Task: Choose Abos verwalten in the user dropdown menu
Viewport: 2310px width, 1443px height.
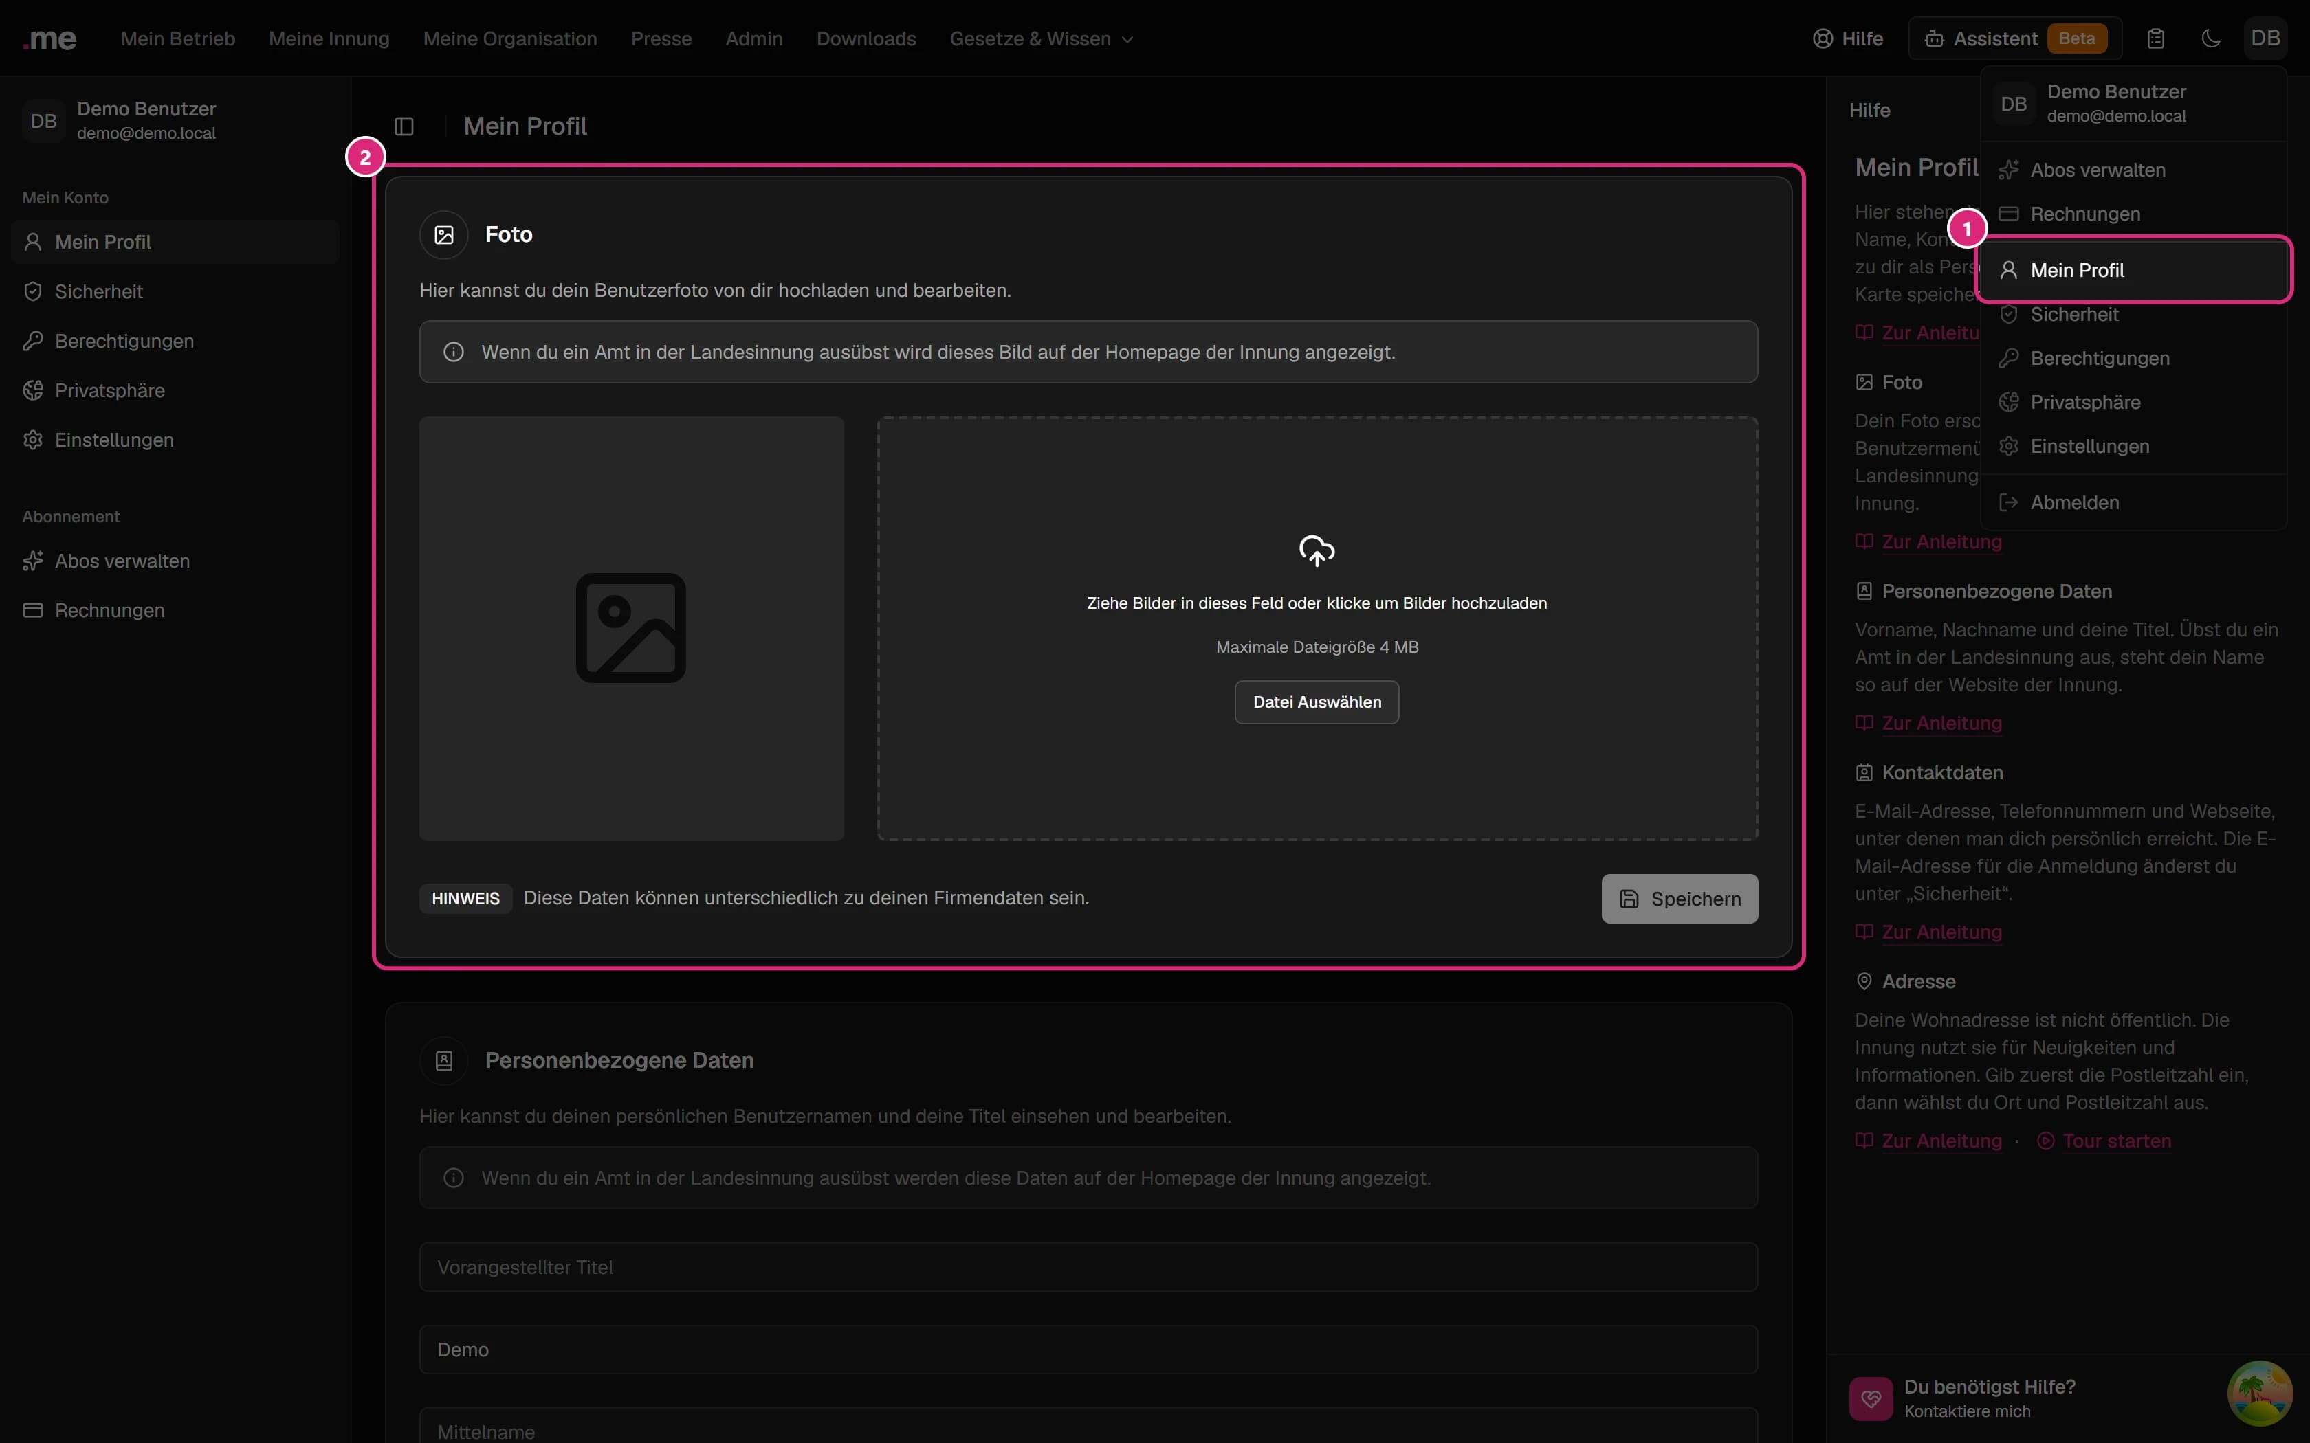Action: [2133, 170]
